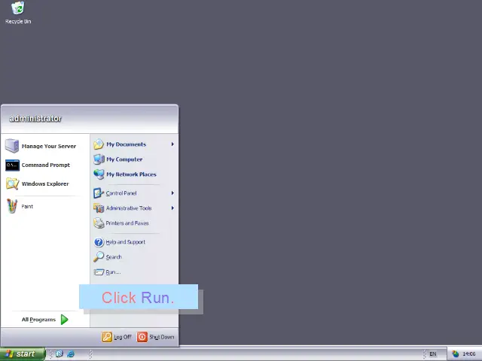Click the EN language indicator in taskbar

432,353
